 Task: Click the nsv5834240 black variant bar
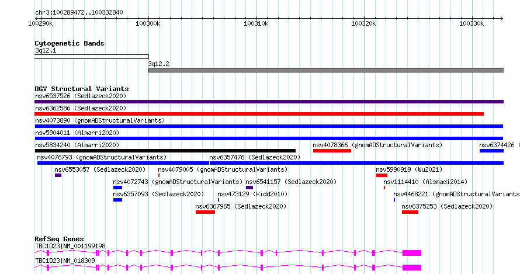click(165, 151)
